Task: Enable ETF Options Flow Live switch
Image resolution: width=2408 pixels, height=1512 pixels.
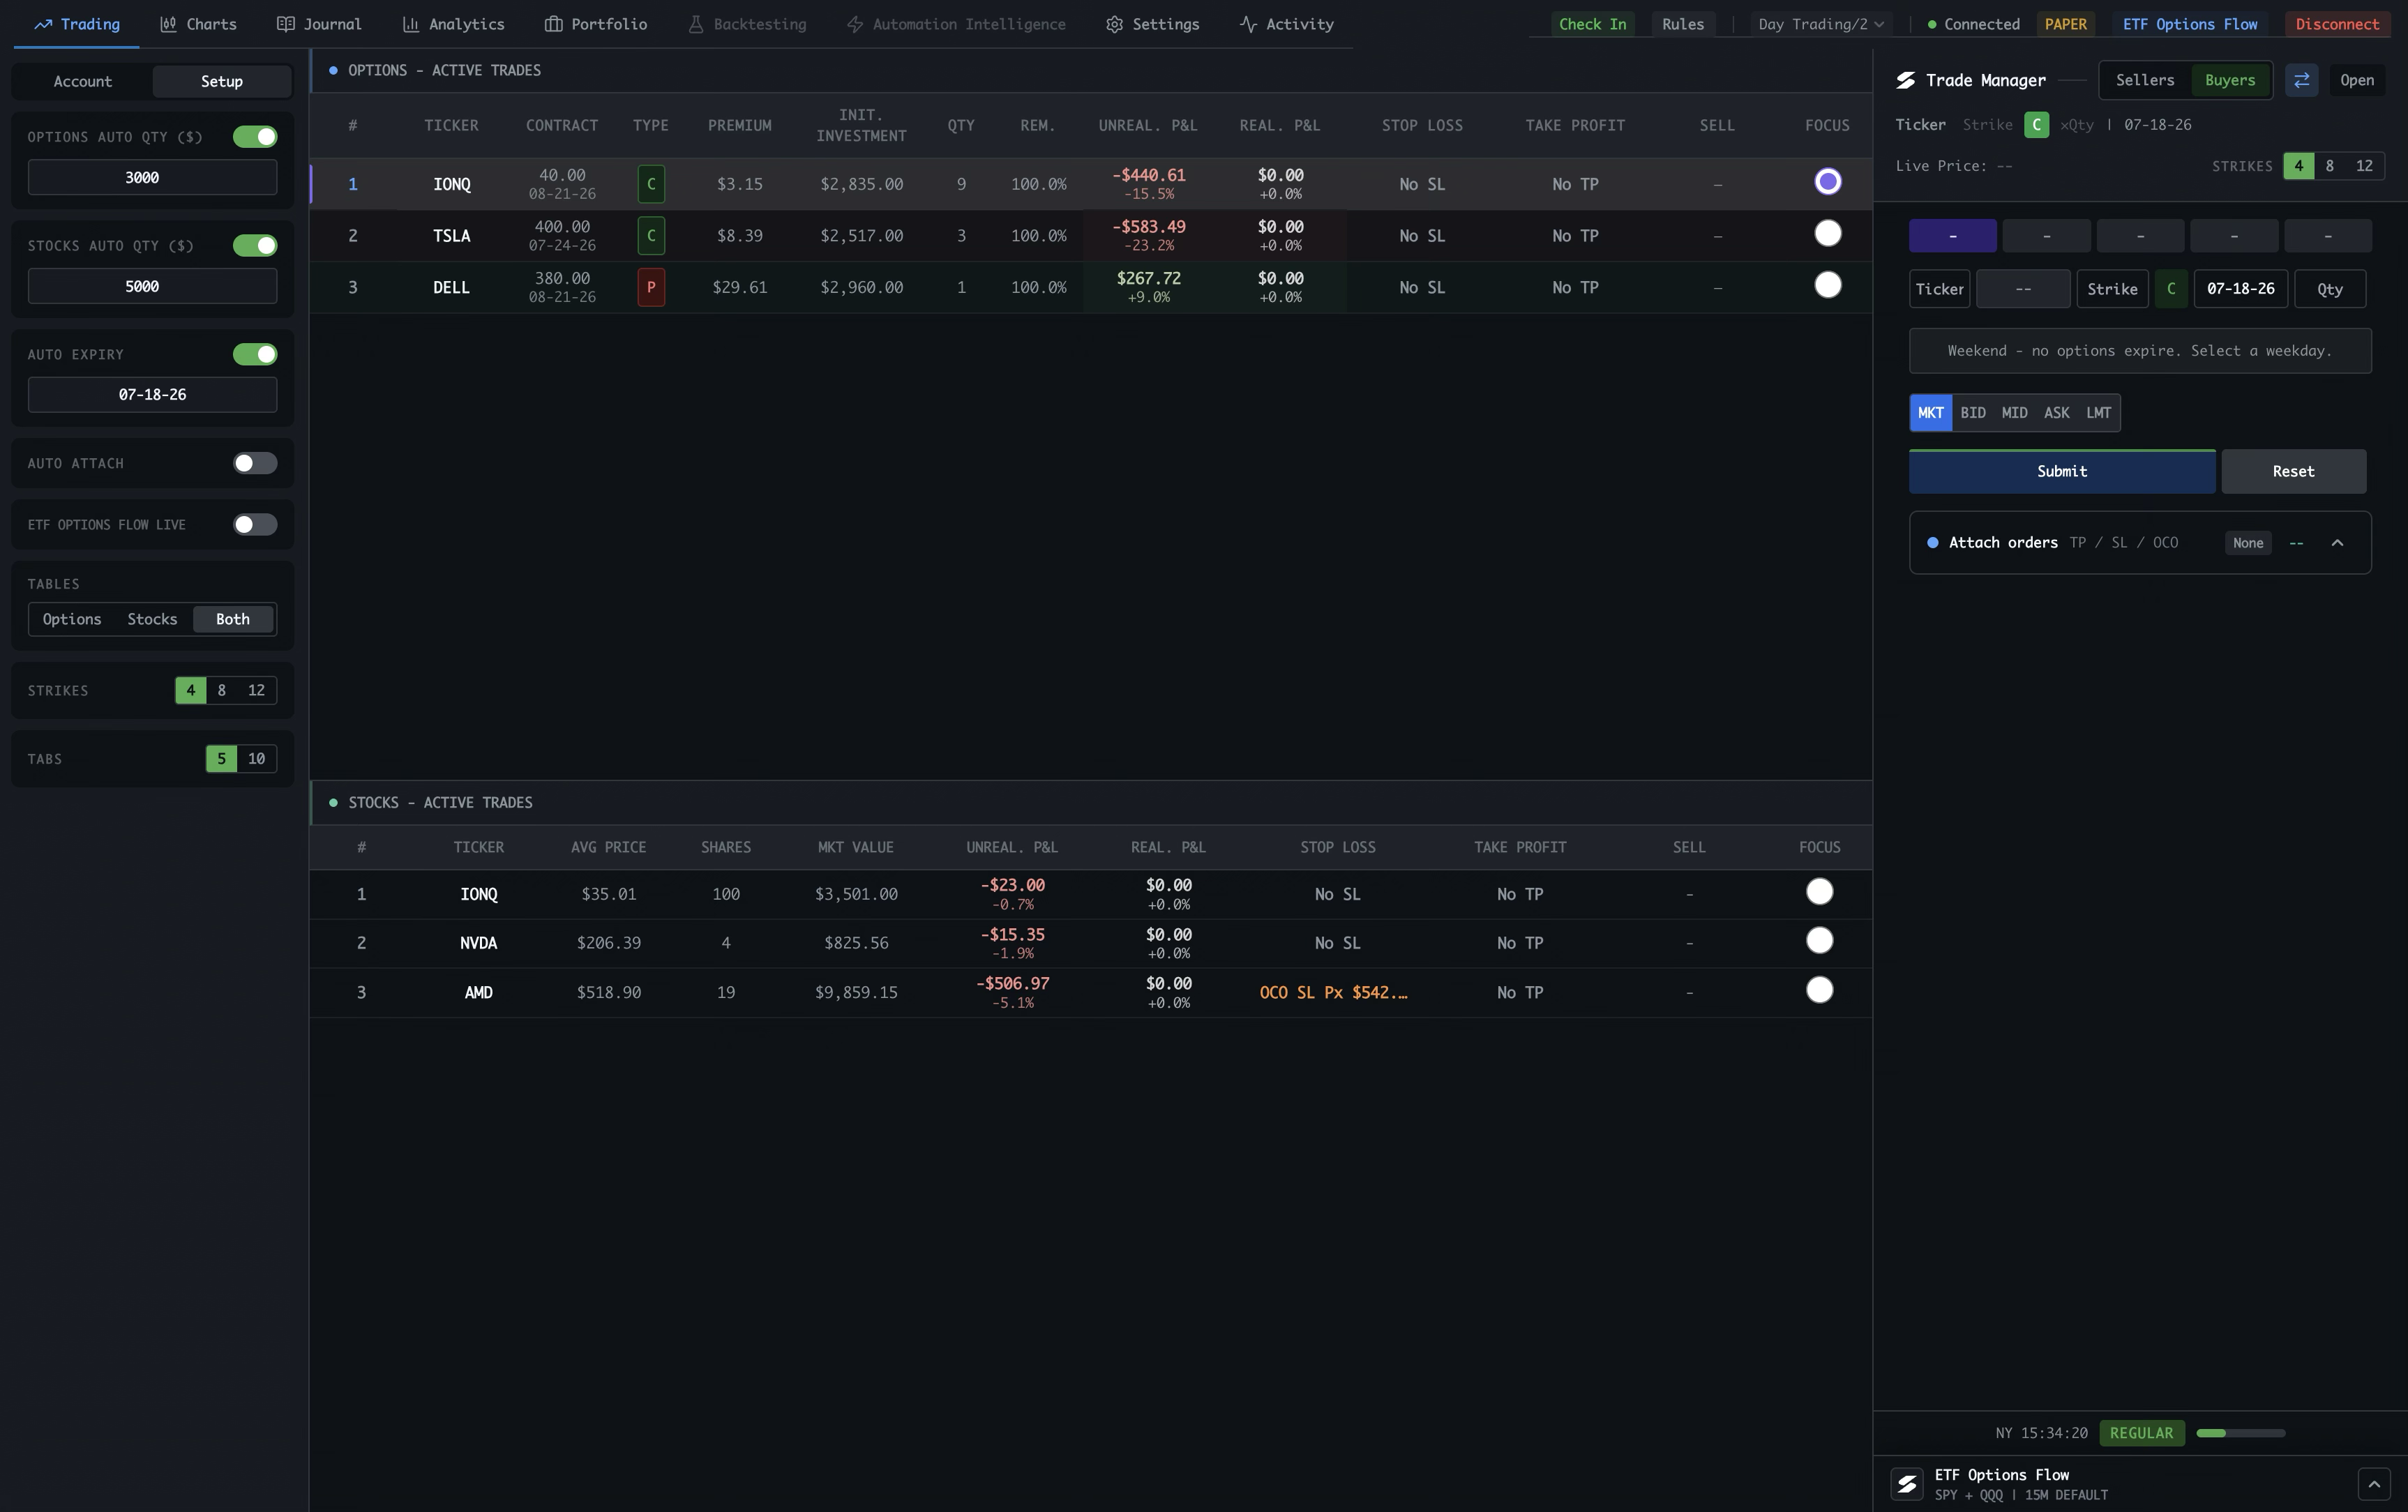Action: (x=255, y=525)
